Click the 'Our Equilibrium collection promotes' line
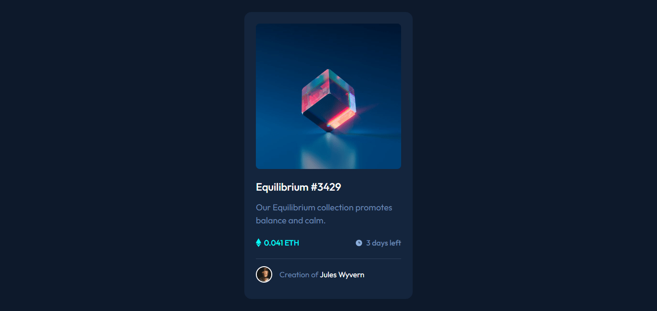 click(x=324, y=207)
